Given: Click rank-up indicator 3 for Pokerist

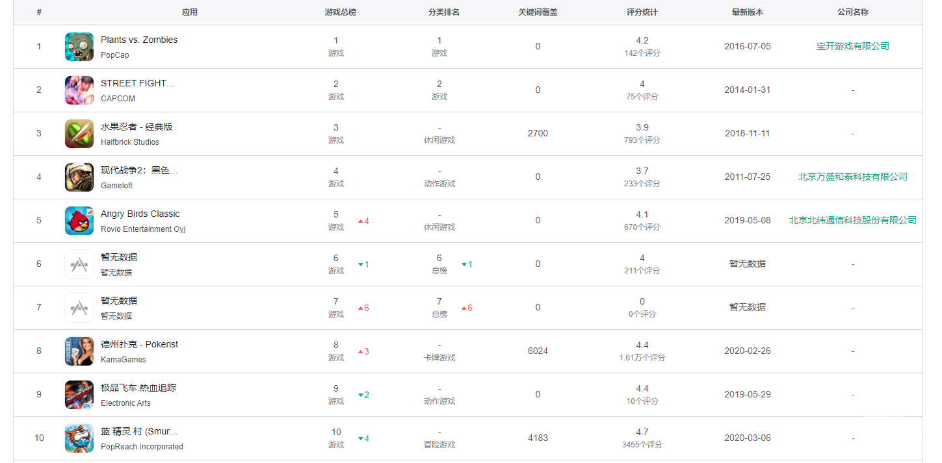Looking at the screenshot, I should tap(363, 351).
